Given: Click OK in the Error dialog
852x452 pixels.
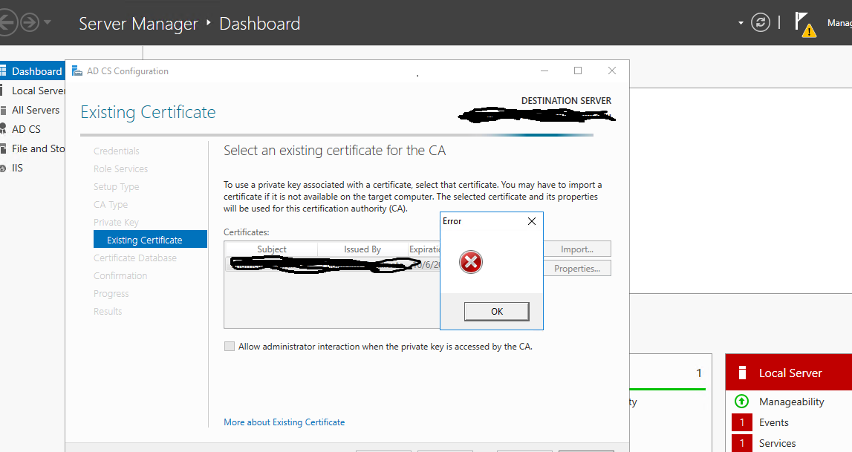Looking at the screenshot, I should point(497,312).
